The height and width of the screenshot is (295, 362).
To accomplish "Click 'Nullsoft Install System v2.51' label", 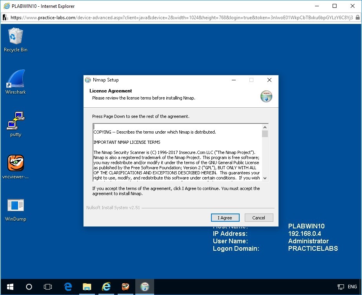I will click(113, 208).
